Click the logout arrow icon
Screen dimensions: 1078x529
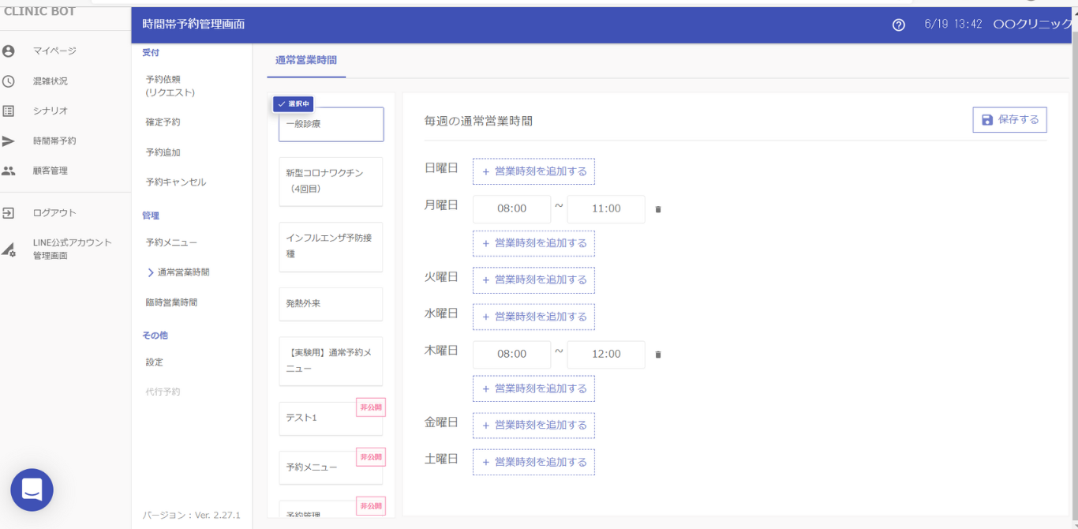click(x=9, y=213)
